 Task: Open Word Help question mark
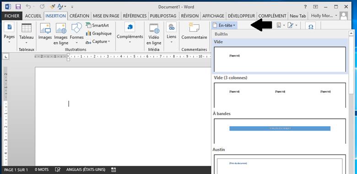[305, 7]
